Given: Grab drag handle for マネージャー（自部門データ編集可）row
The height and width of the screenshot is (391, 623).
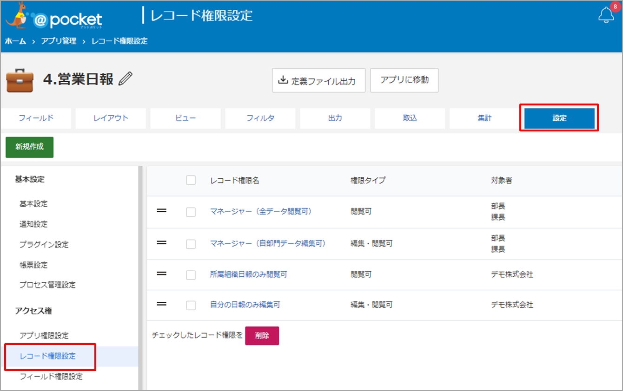Looking at the screenshot, I should tap(161, 242).
